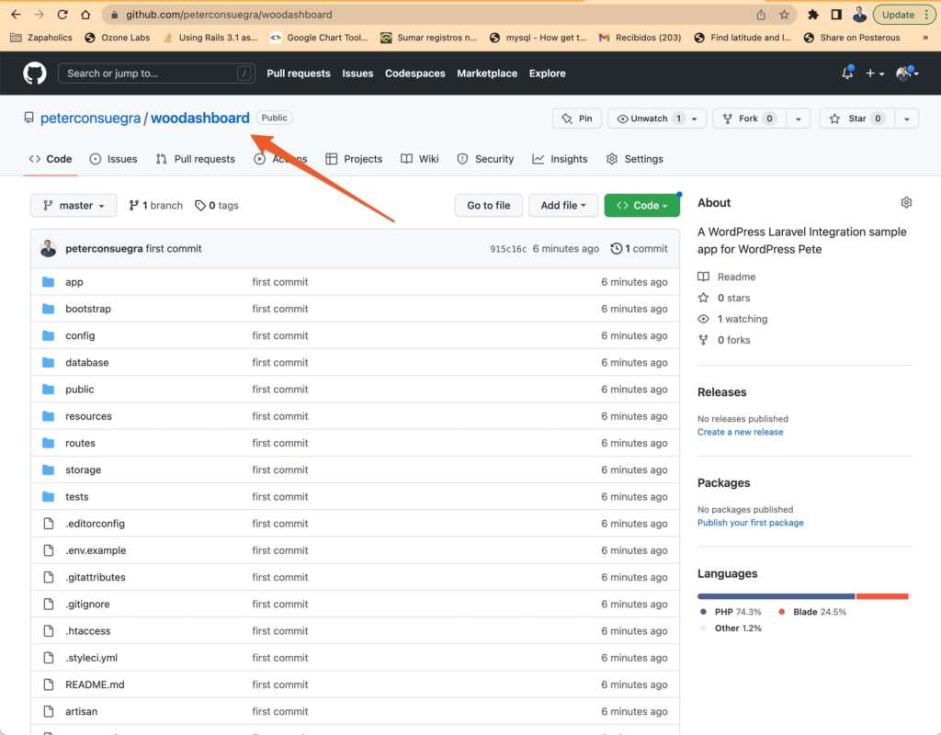The height and width of the screenshot is (735, 941).
Task: Click the PHP languages bar segment
Action: 776,596
